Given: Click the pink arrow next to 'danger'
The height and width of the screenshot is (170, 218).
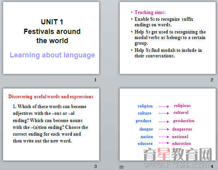Looking at the screenshot, I should point(164,129).
